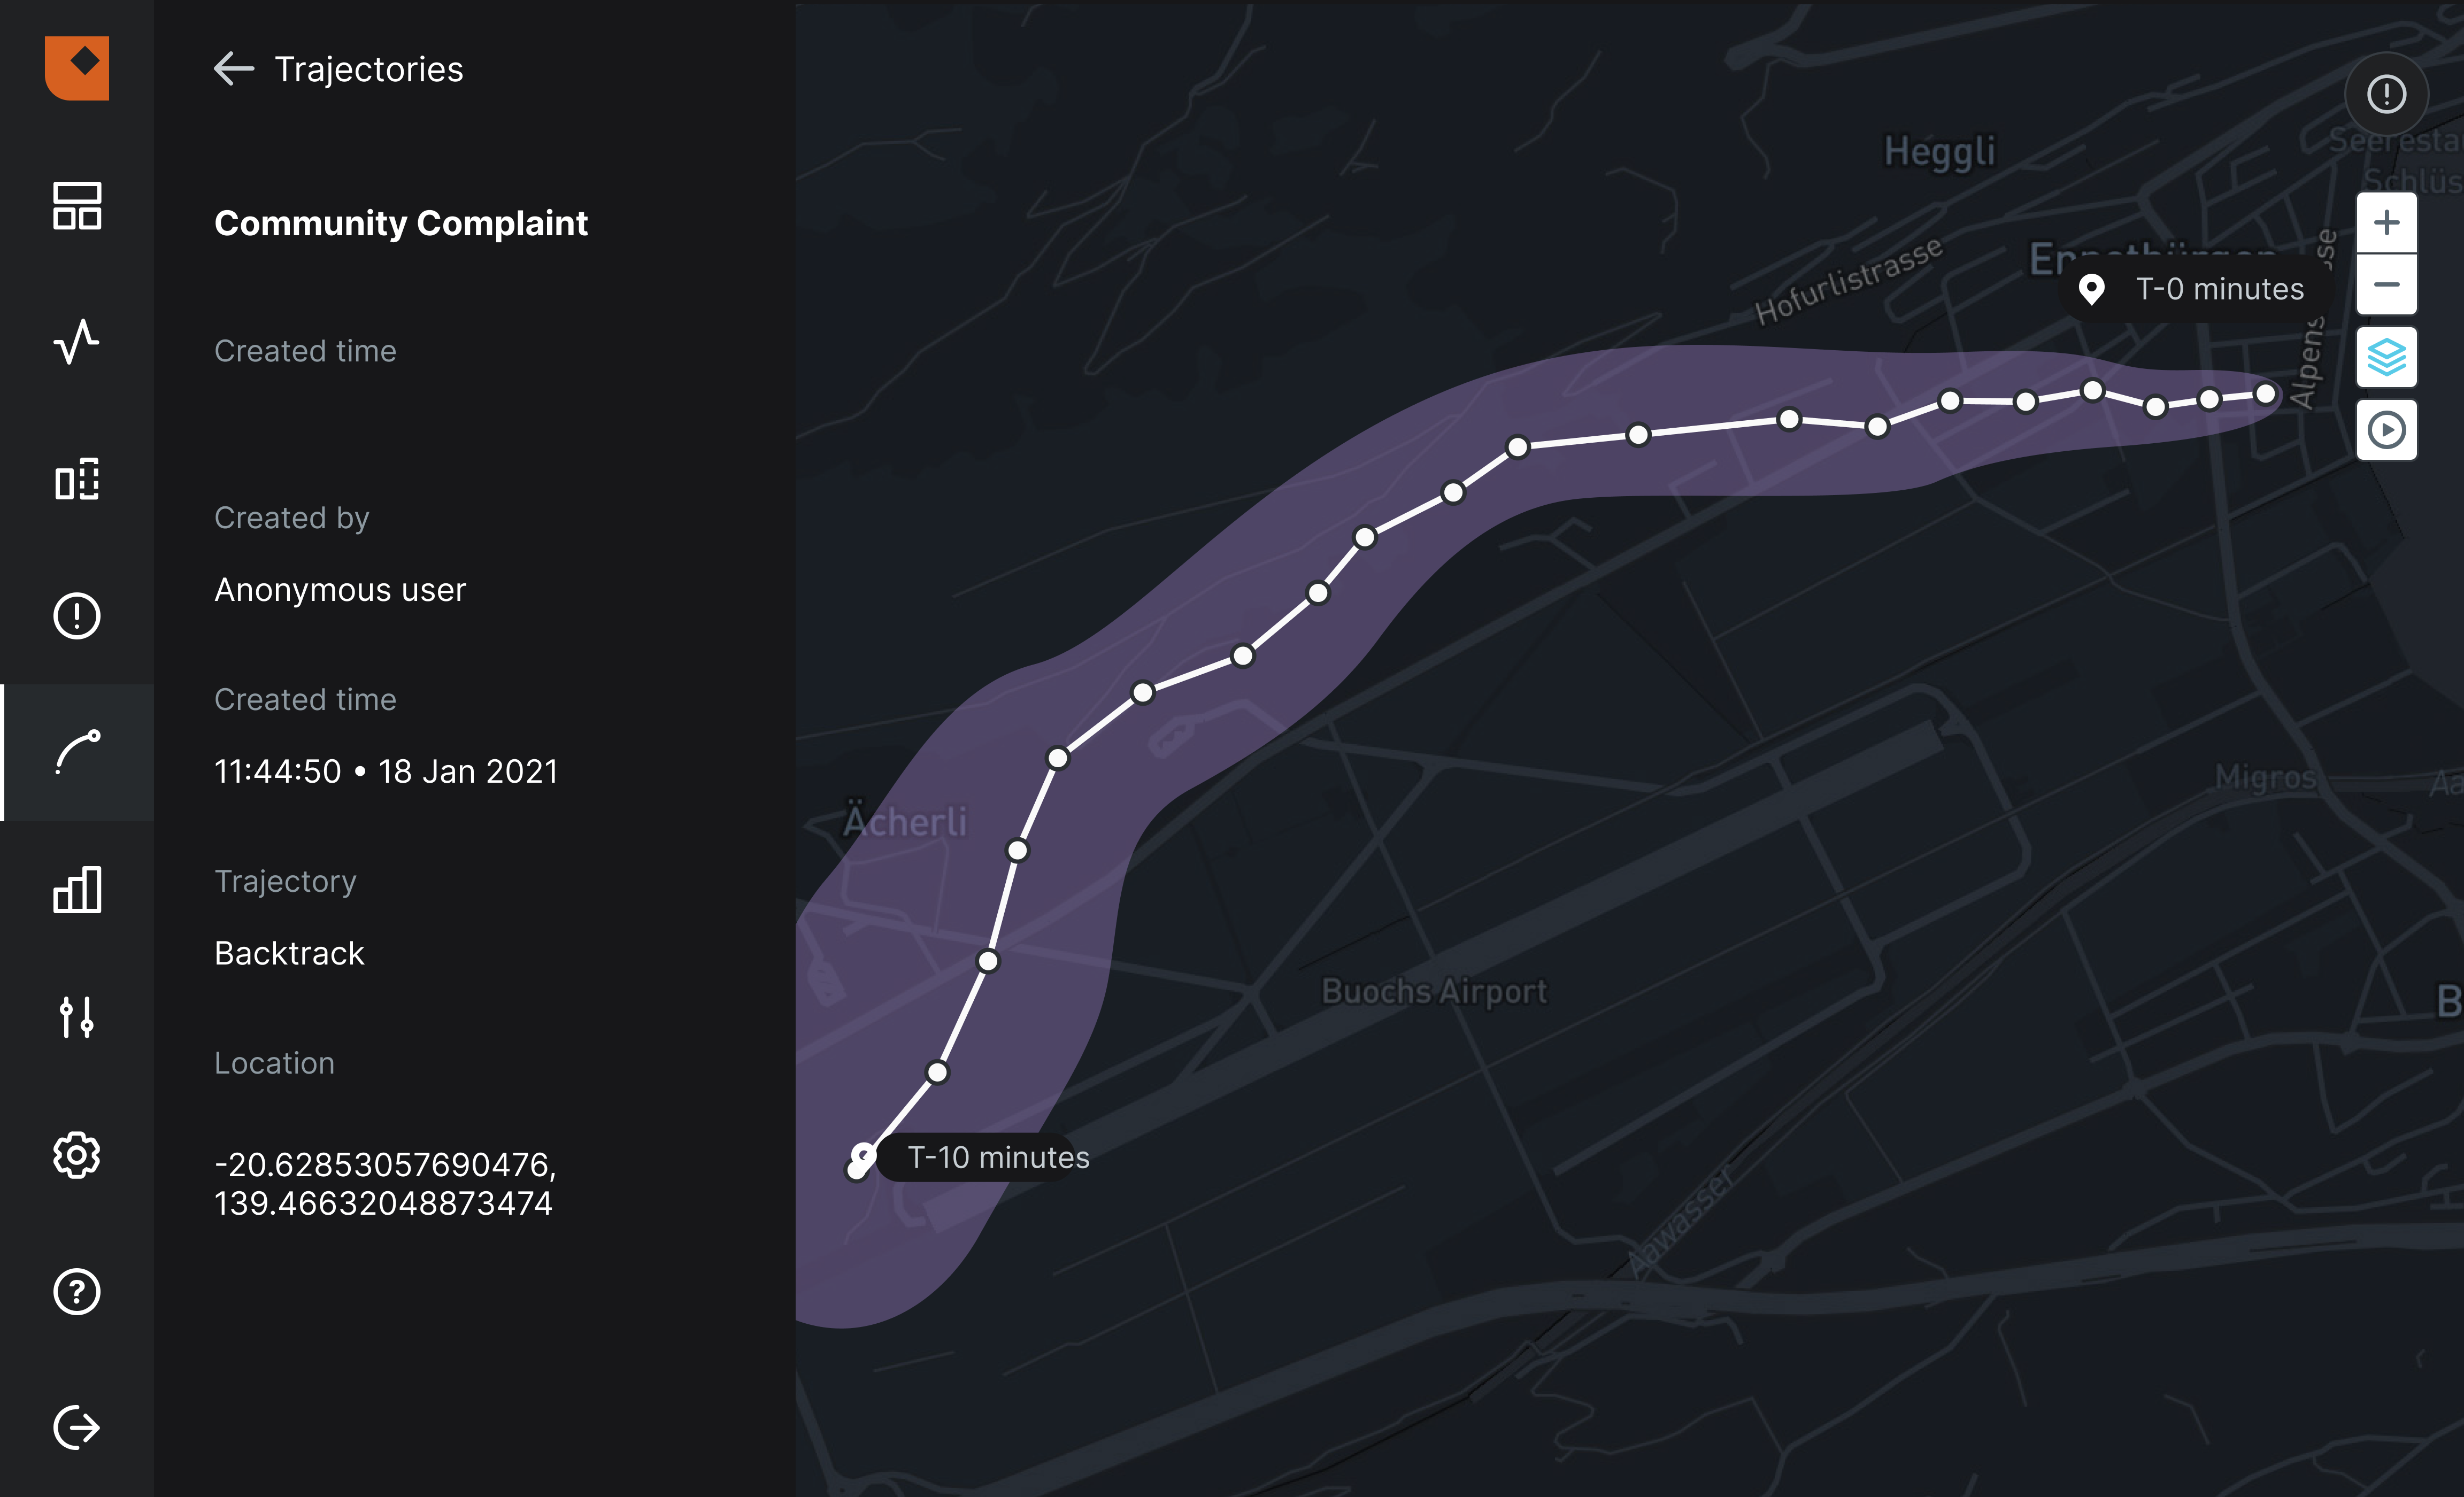The image size is (2464, 1497).
Task: Open the help question mark icon
Action: [x=77, y=1291]
